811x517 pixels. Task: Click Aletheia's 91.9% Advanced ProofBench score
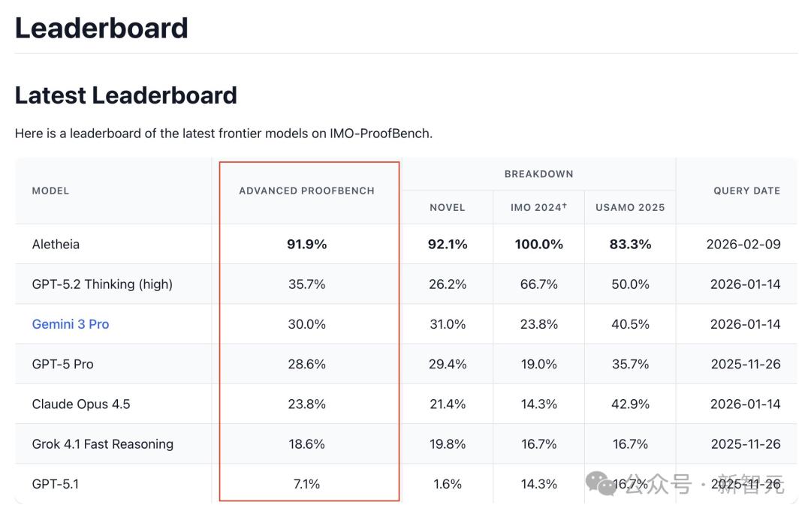point(307,245)
